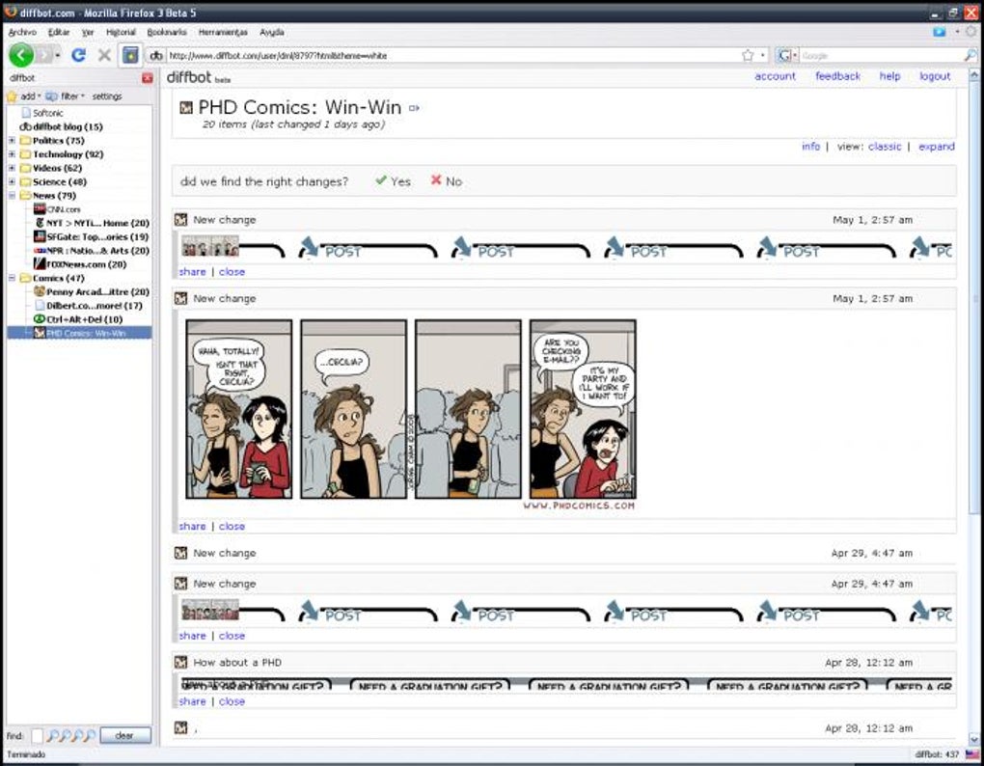Click the first magnifier icon in find bar
Screen dimensions: 984x766
(53, 735)
